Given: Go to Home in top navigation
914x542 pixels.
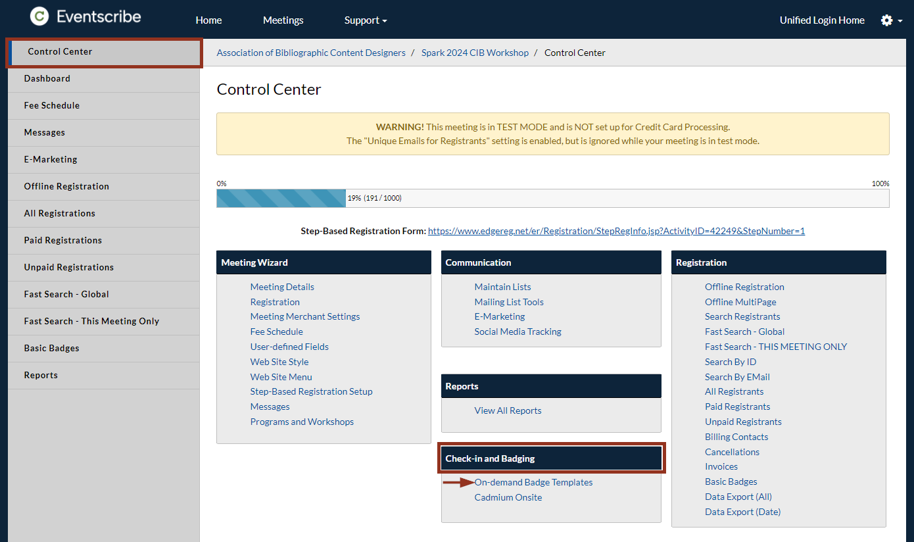Looking at the screenshot, I should [208, 20].
